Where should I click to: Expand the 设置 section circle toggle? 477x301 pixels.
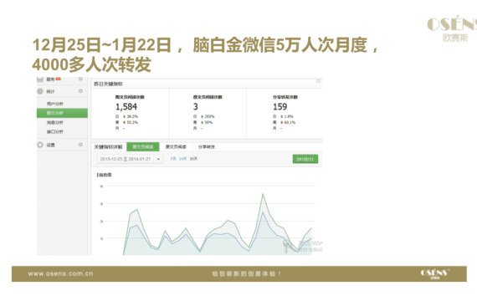click(80, 145)
